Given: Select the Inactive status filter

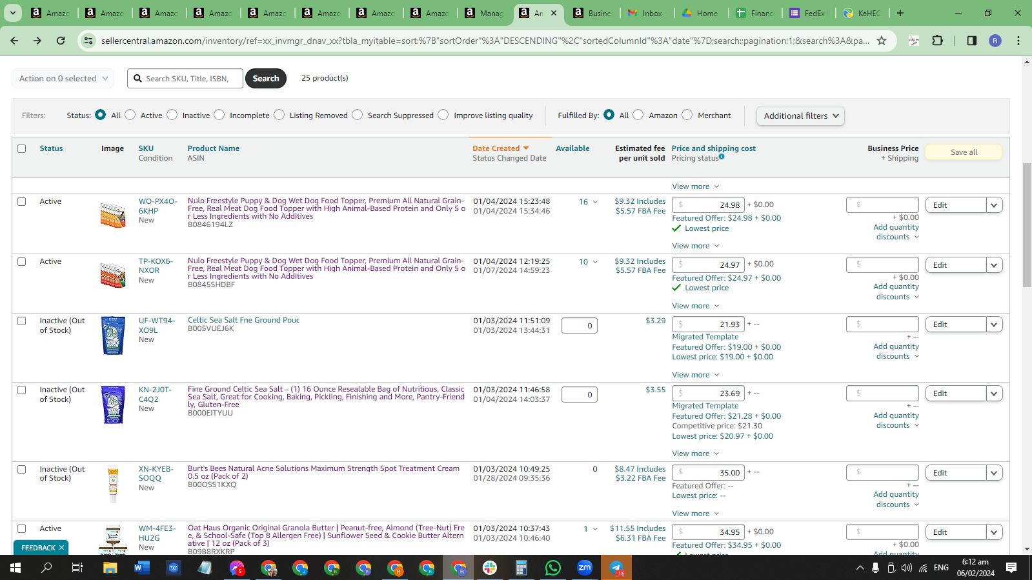Looking at the screenshot, I should coord(172,115).
